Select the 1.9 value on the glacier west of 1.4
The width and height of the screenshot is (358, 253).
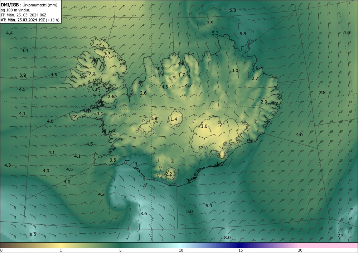154,118
